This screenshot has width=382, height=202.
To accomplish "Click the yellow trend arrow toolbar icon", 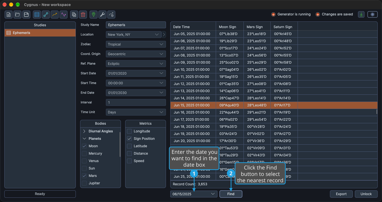I will (55, 15).
